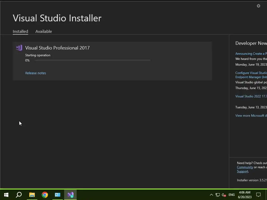Open Windows taskbar search

(19, 195)
